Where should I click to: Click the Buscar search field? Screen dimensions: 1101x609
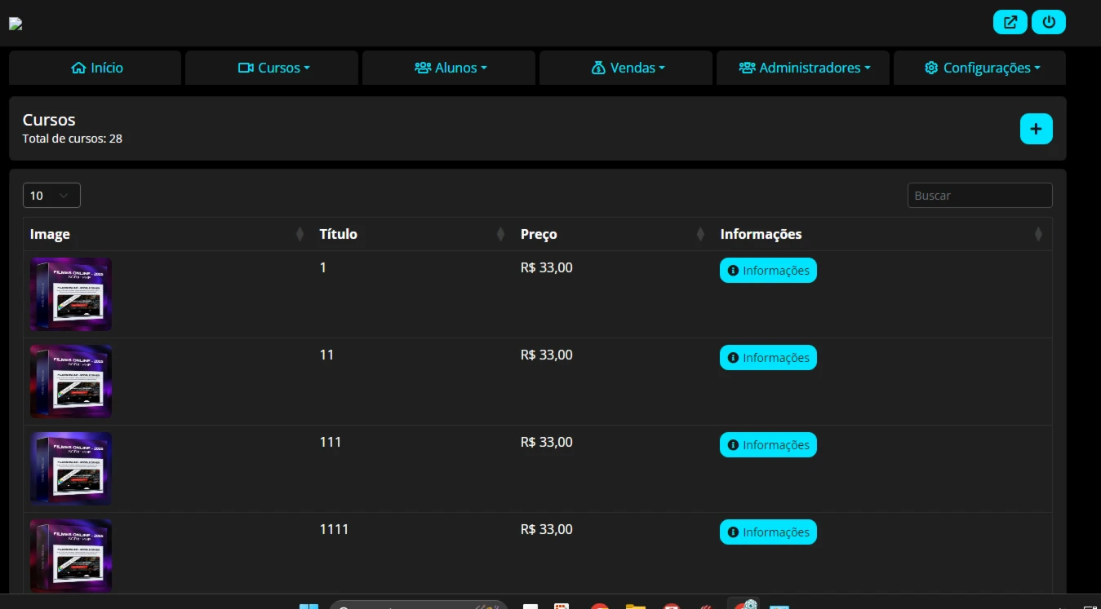979,196
